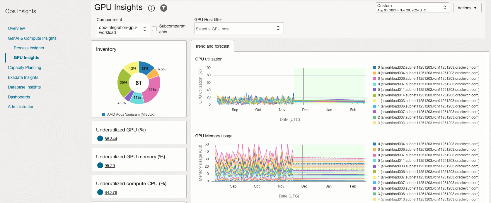
Task: Expand the GPU host filter dropdown
Action: click(x=239, y=29)
